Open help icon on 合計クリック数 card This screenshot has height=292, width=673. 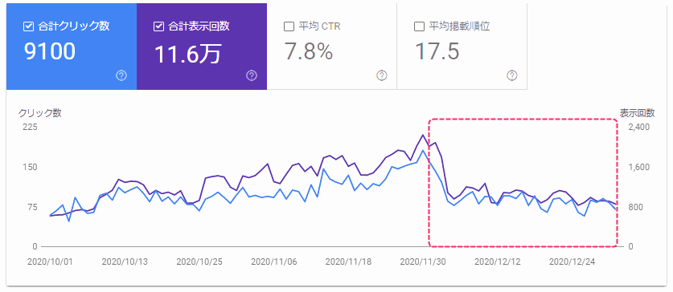tap(121, 75)
